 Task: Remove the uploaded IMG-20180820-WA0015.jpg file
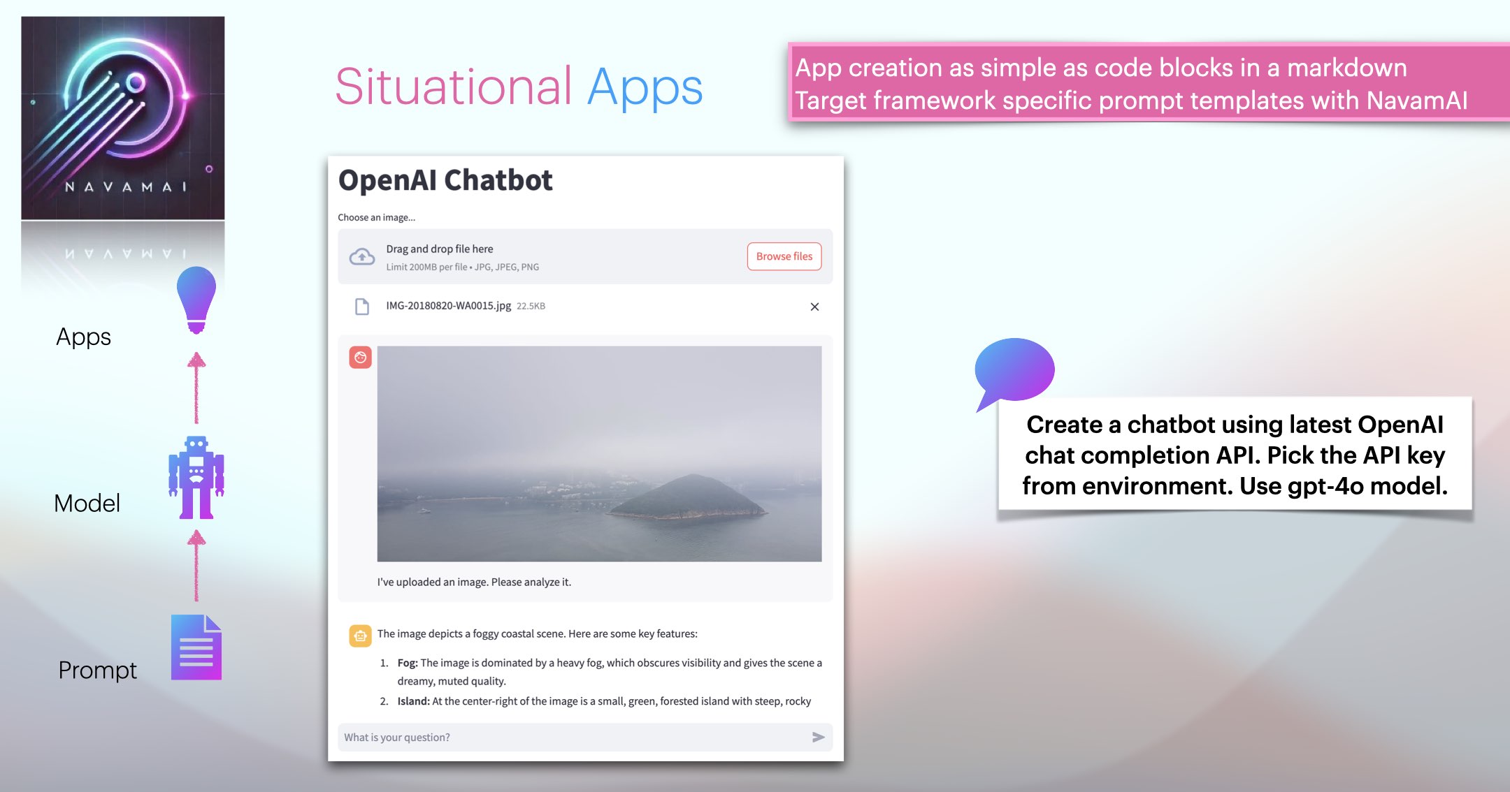[814, 307]
